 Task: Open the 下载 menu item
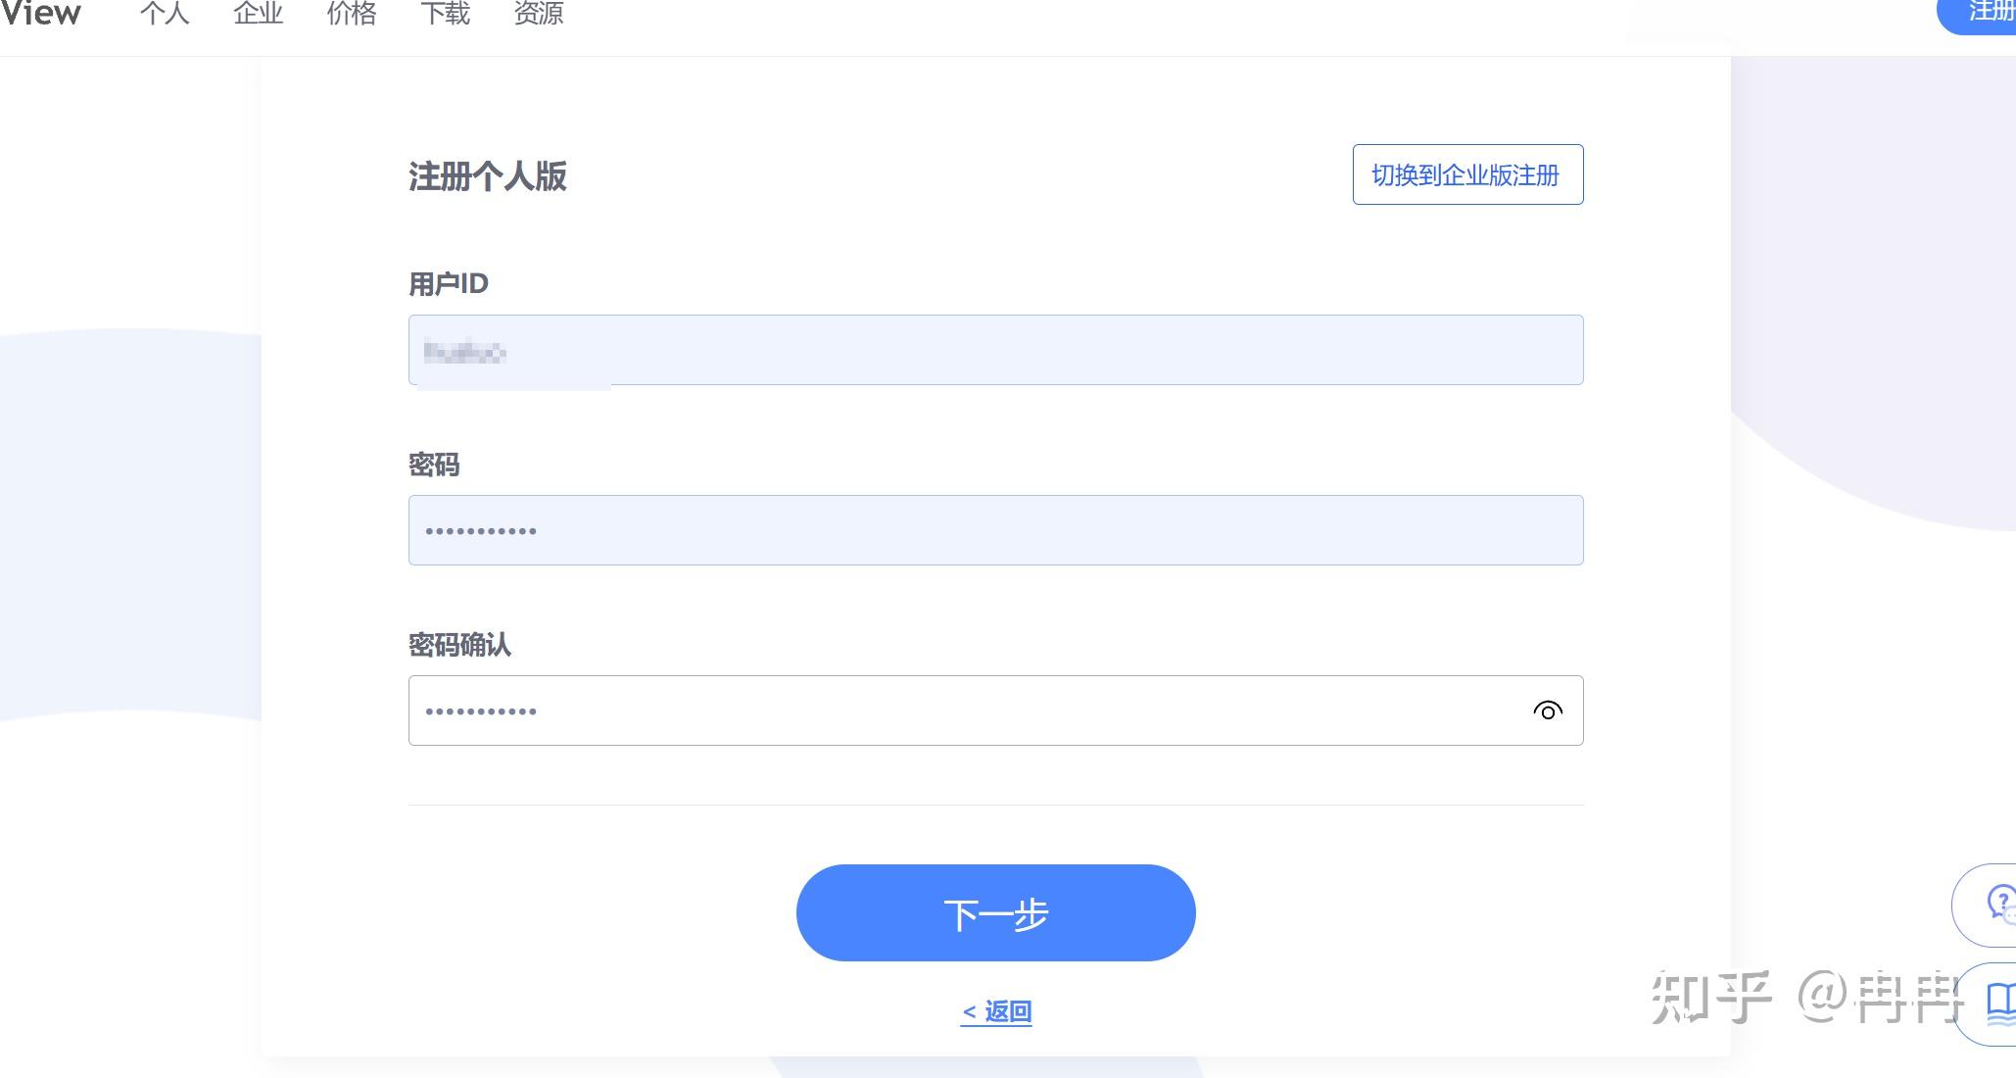[x=446, y=14]
